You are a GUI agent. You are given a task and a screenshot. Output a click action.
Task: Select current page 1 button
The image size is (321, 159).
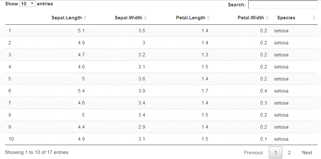(x=276, y=153)
